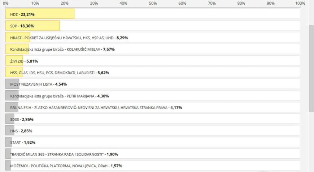The width and height of the screenshot is (314, 172).
Task: Click the 80% axis tick label
Action: point(241,3)
